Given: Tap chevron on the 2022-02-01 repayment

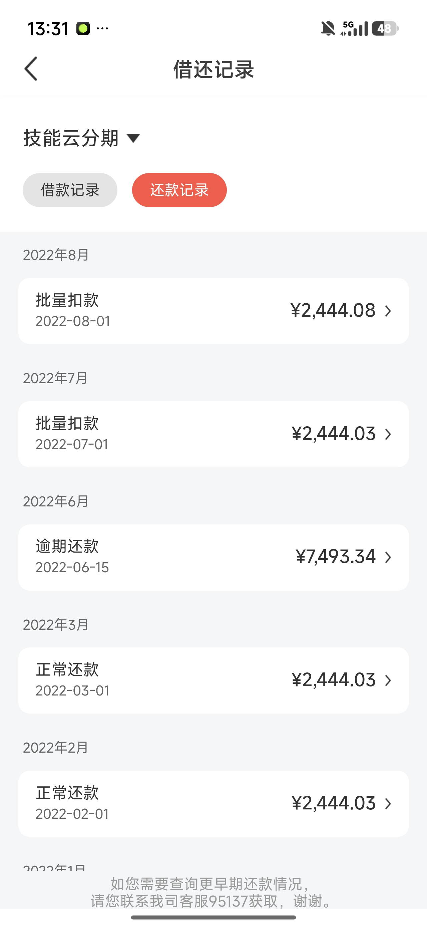Looking at the screenshot, I should point(388,803).
